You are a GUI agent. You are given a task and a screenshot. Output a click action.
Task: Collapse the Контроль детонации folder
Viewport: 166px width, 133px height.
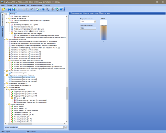coord(7,90)
